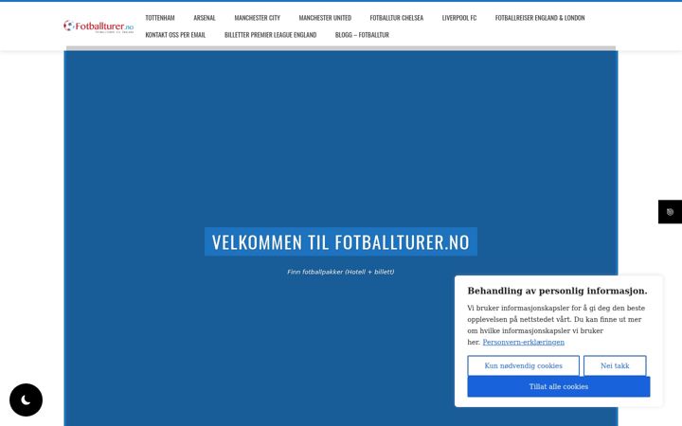Click Kun nødvendig cookies button
The image size is (682, 426).
(523, 365)
